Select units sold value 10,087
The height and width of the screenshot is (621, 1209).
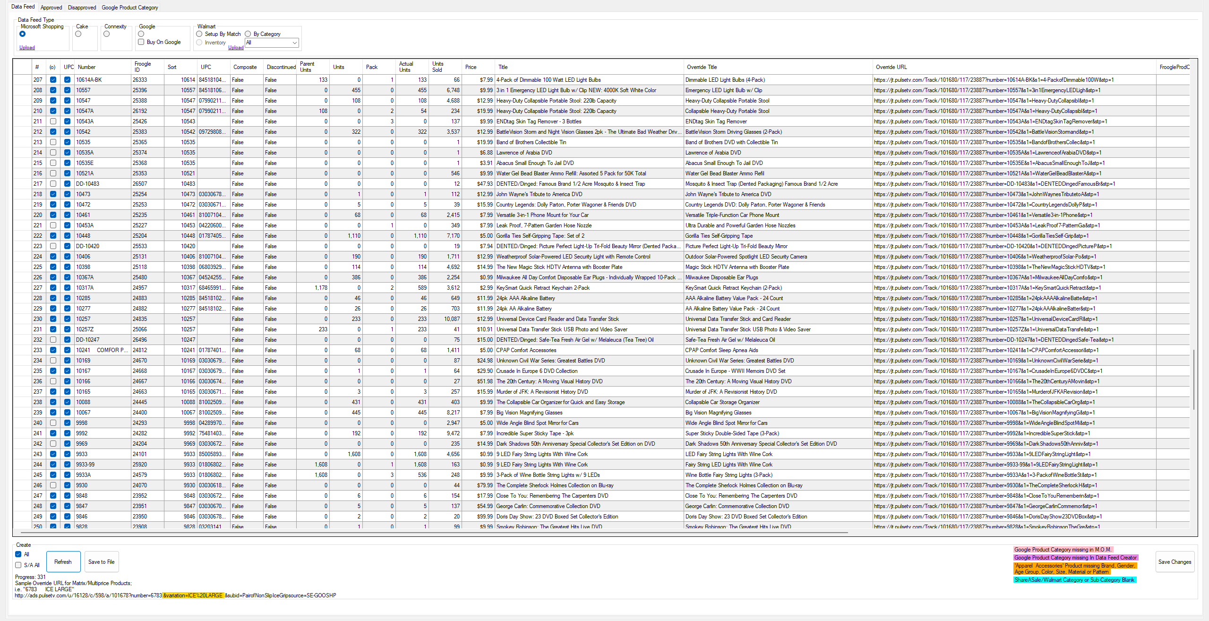445,319
